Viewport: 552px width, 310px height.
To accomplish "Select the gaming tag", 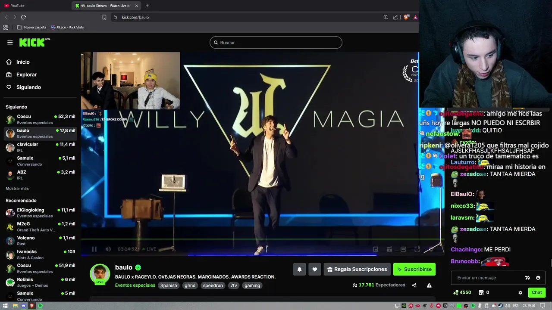I will pos(252,285).
